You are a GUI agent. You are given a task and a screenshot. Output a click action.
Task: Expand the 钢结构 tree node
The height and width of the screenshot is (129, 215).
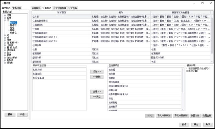pos(5,63)
